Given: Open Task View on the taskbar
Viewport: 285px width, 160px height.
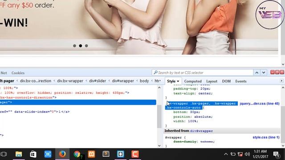Looking at the screenshot, I should click(x=4, y=154).
